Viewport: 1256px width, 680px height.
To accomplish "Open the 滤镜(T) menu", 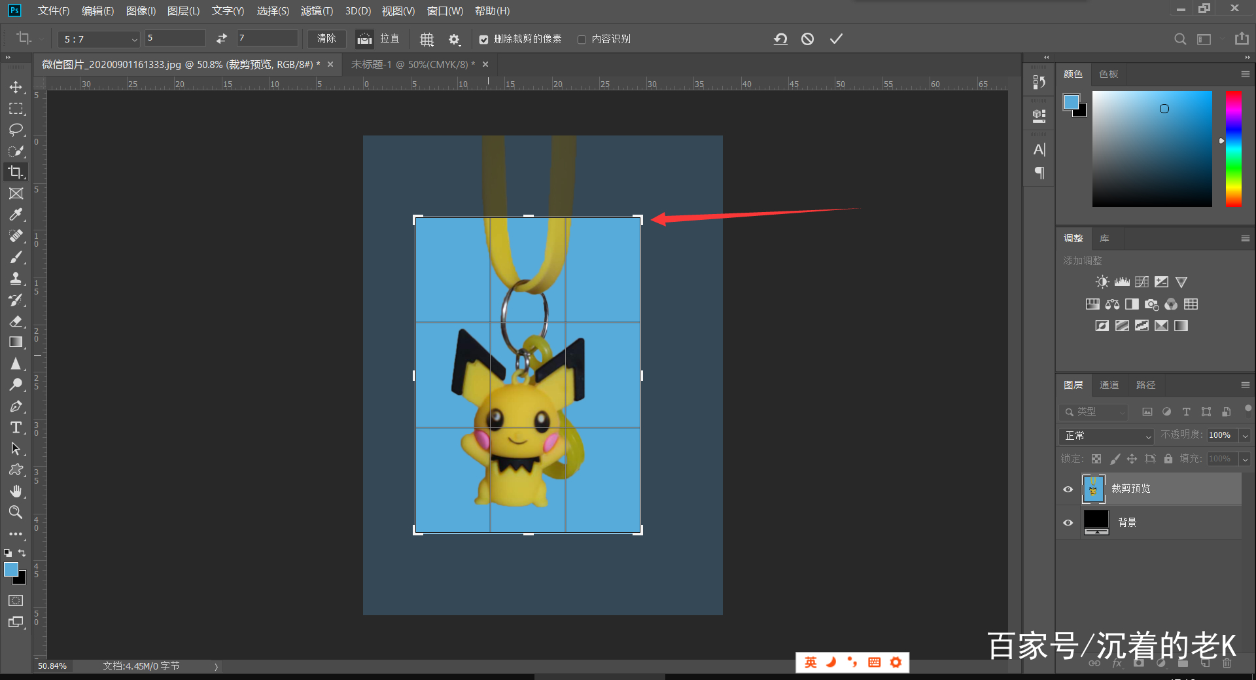I will tap(317, 11).
